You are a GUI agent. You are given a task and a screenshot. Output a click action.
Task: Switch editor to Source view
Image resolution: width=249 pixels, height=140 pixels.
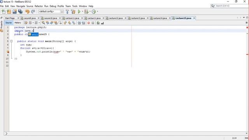(9, 23)
